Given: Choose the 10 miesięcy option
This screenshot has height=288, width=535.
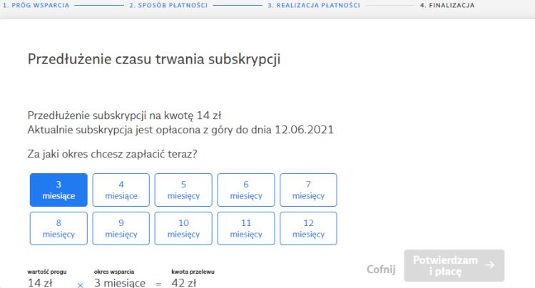Looking at the screenshot, I should [183, 228].
